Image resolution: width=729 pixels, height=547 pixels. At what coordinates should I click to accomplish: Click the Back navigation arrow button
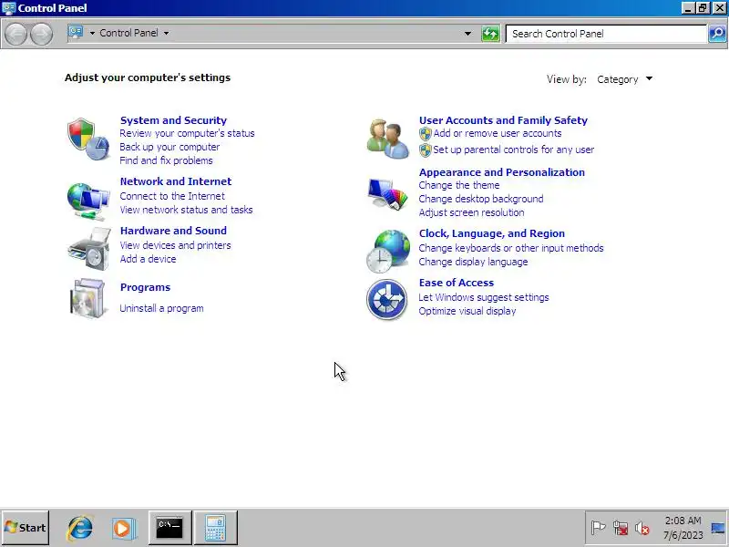(x=15, y=34)
